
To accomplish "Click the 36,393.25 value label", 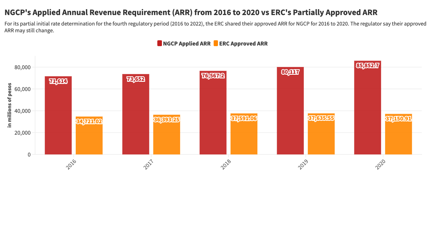I will click(x=167, y=120).
